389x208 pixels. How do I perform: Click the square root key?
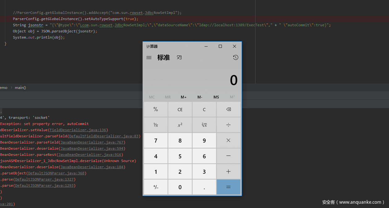click(x=204, y=125)
